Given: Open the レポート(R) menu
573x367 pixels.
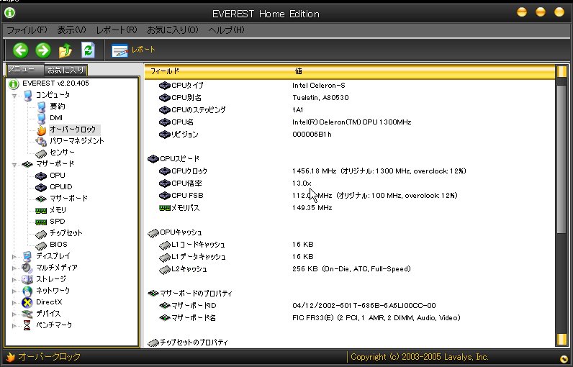Looking at the screenshot, I should click(116, 30).
